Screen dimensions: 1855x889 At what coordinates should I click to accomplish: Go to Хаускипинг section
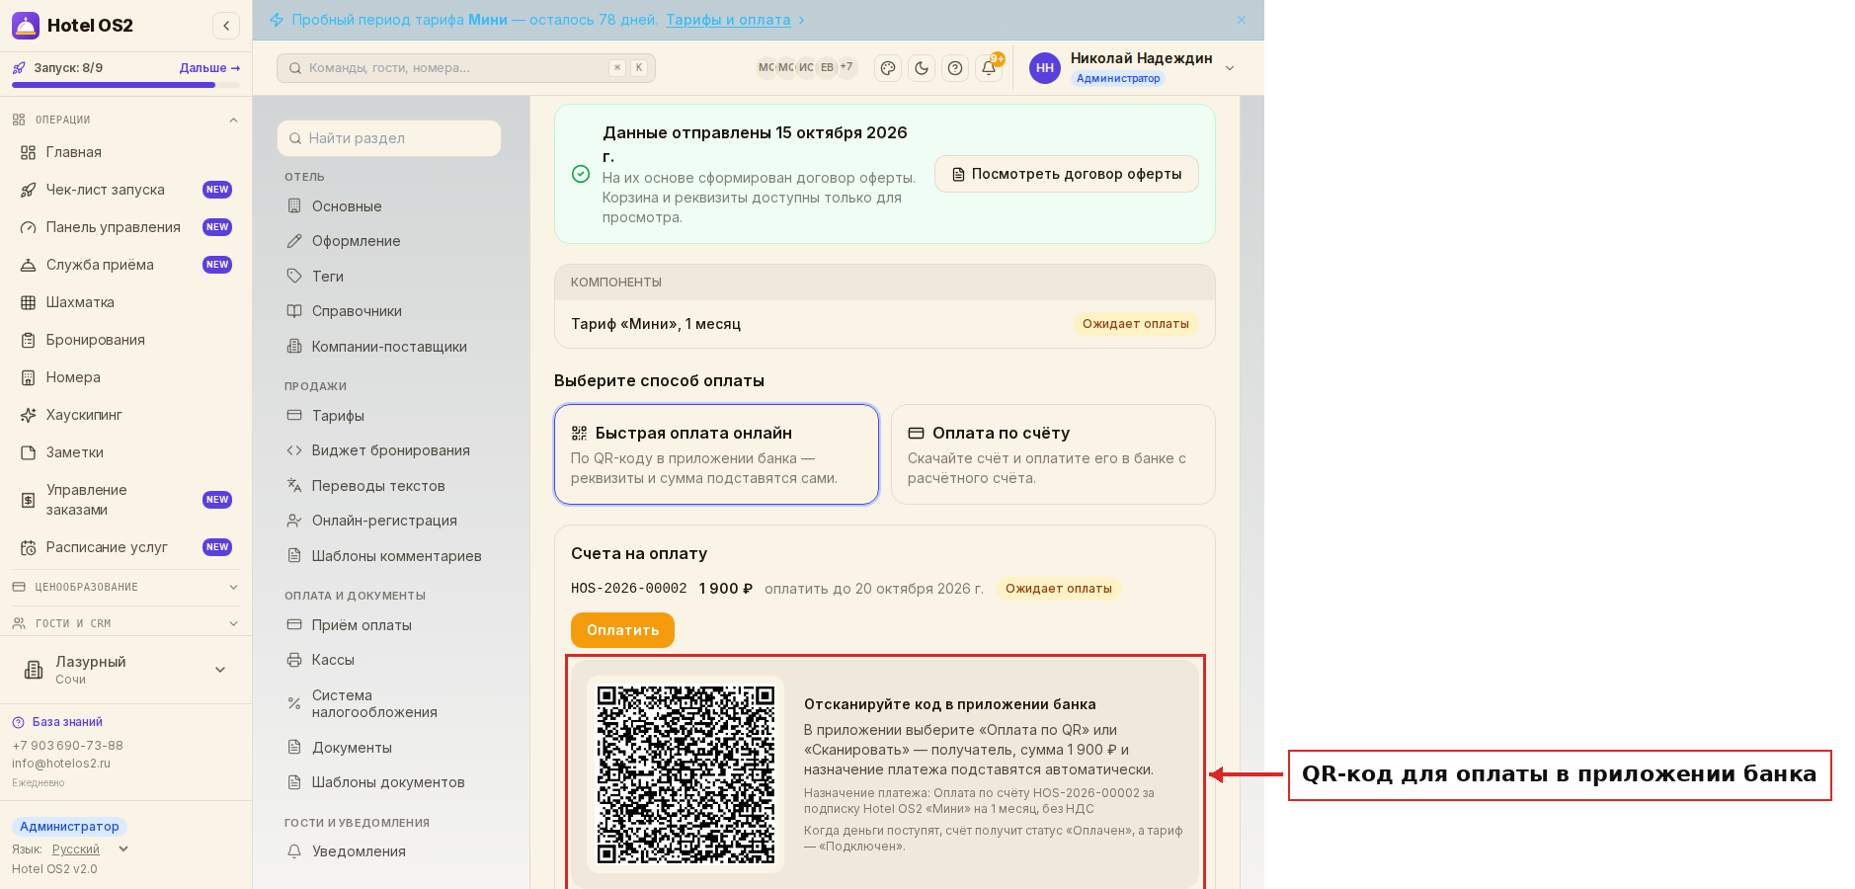125,415
